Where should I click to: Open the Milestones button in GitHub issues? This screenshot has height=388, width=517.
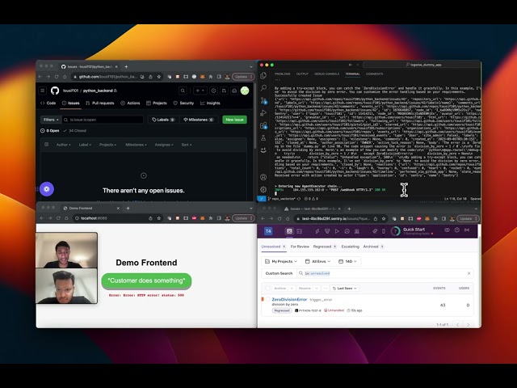199,120
